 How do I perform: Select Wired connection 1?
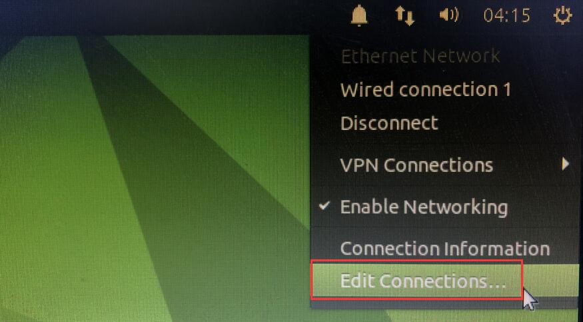click(426, 90)
